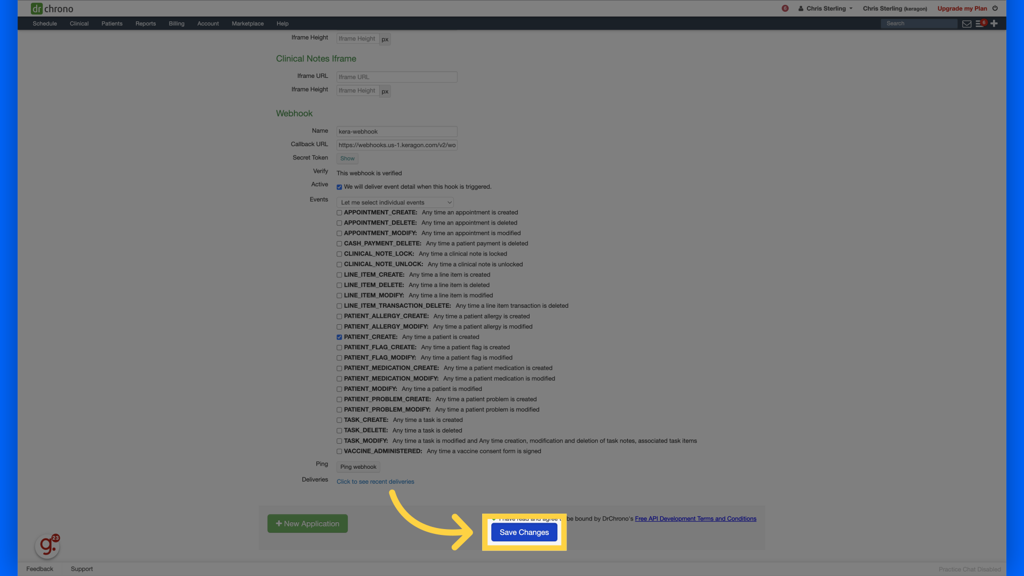This screenshot has width=1024, height=576.
Task: Enable the APPOINTMENT_CREATE event checkbox
Action: (x=339, y=212)
